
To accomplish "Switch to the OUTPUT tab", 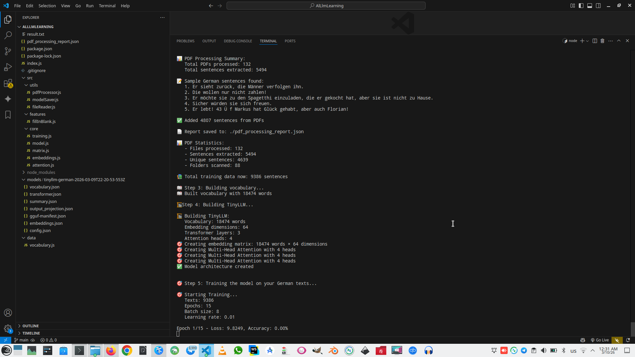I will pos(209,41).
